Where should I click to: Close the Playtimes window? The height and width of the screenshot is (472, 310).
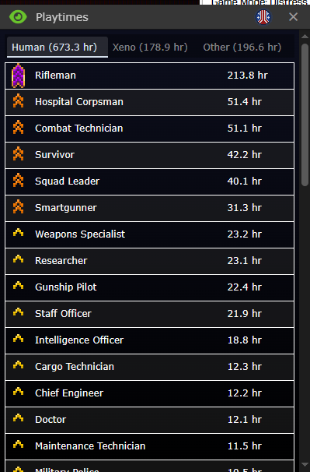tap(293, 17)
